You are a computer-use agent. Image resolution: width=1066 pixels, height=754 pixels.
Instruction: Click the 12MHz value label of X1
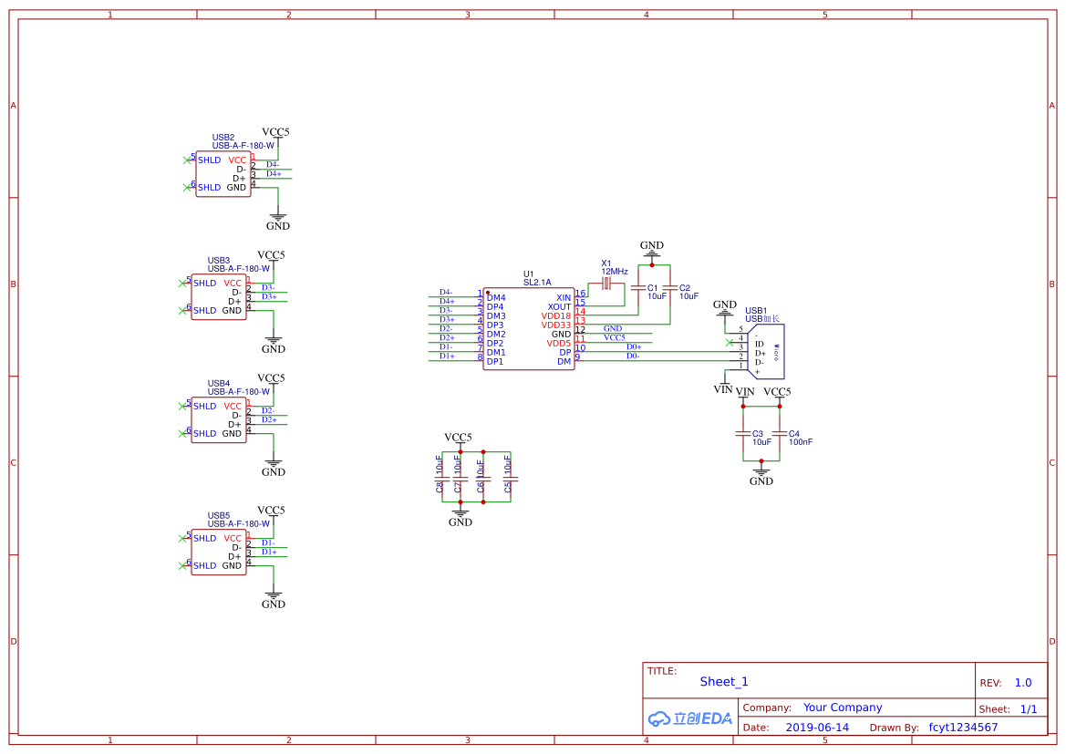tap(615, 272)
